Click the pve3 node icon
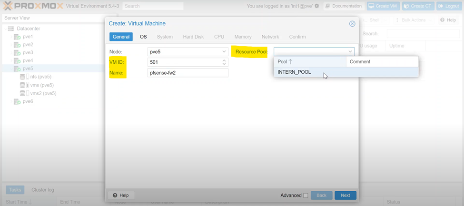This screenshot has width=464, height=206. tap(17, 53)
